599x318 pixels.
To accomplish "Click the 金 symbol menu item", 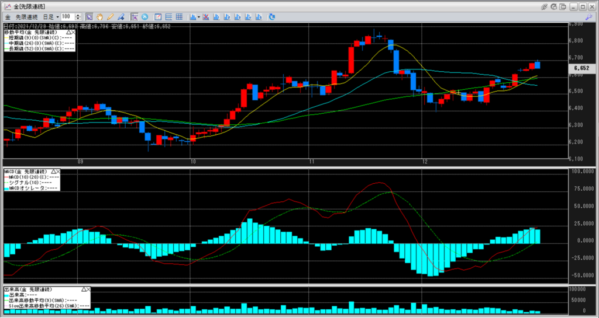I will pos(8,17).
